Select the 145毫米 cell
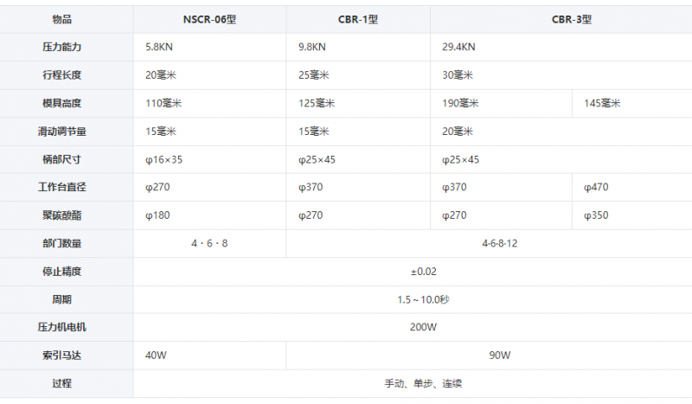 pyautogui.click(x=632, y=103)
